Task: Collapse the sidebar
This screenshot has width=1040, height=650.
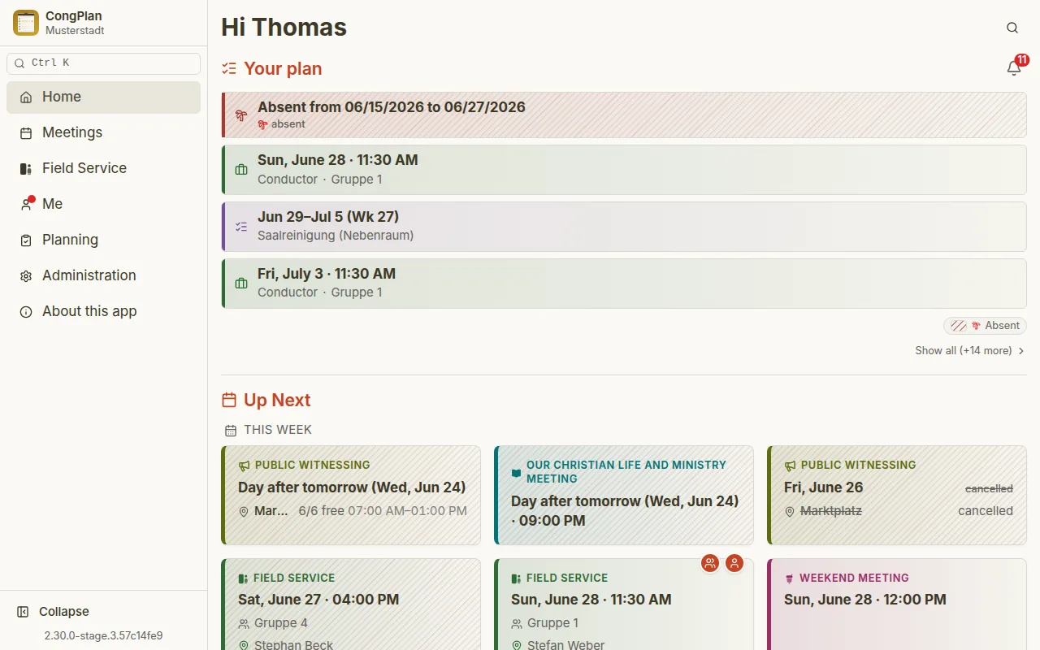Action: (54, 612)
